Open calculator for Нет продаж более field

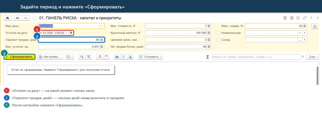tap(209, 47)
